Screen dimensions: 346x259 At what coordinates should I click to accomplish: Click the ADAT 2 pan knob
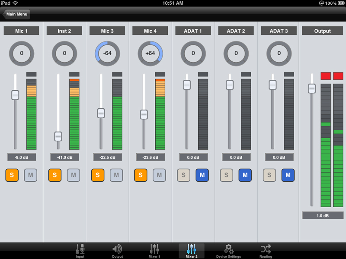236,53
